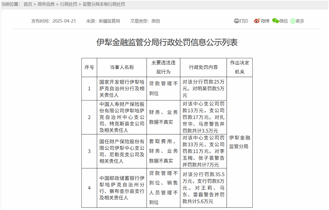This screenshot has height=210, width=329.
Task: Click the green plus circle icon
Action: 293,21
